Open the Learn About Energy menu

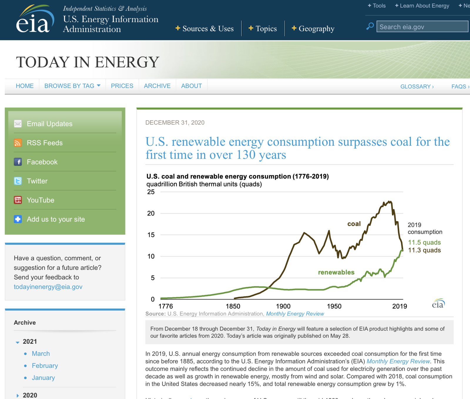(x=422, y=6)
